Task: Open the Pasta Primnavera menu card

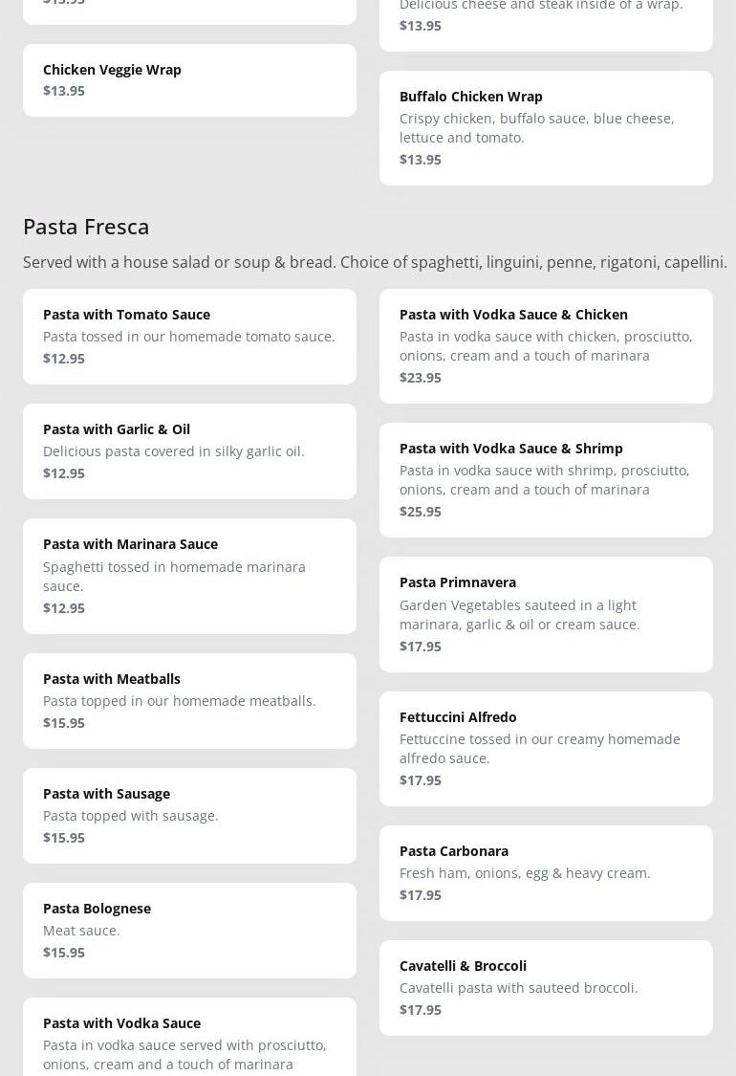Action: coord(546,614)
